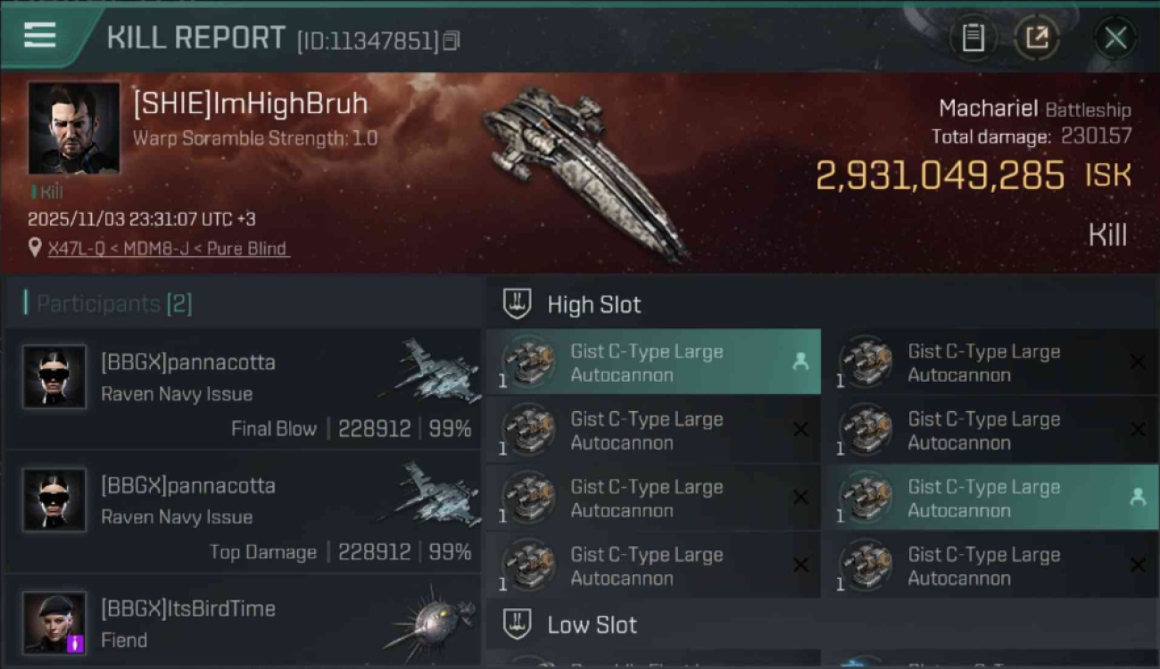
Task: Open pannacotta's Top Damage participant entry
Action: coord(243,513)
